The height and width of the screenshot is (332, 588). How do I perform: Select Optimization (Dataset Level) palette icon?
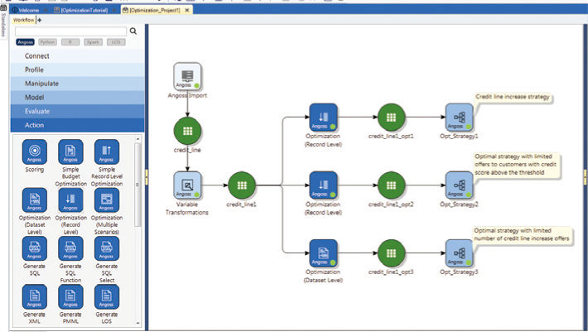(x=35, y=200)
